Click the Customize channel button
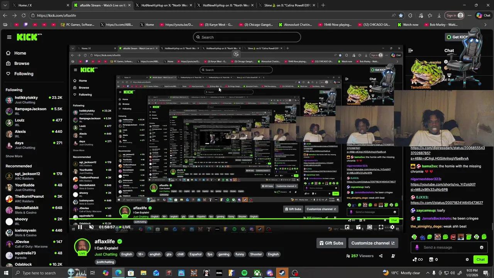This screenshot has height=278, width=494. pyautogui.click(x=373, y=243)
